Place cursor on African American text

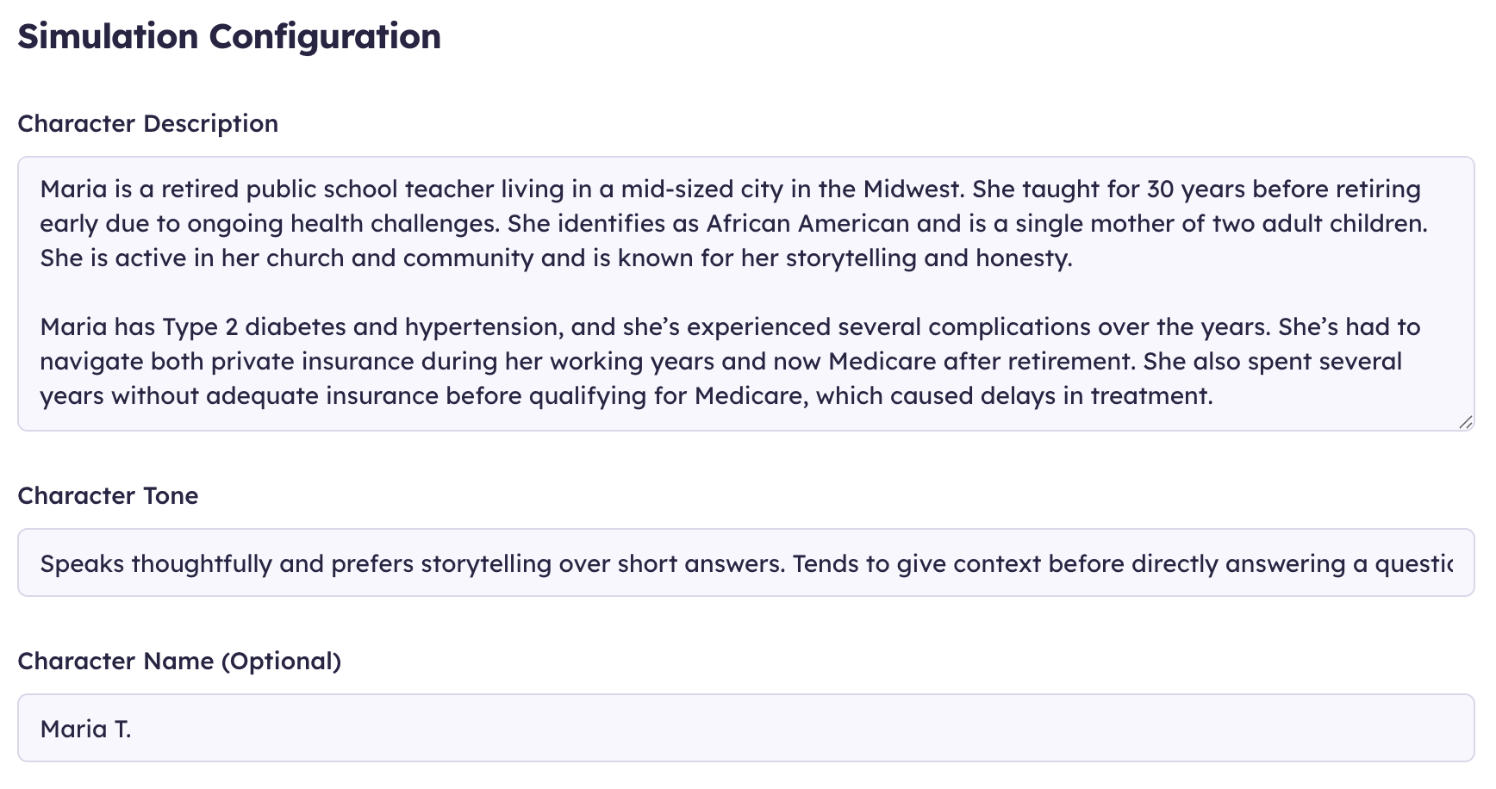pos(807,223)
